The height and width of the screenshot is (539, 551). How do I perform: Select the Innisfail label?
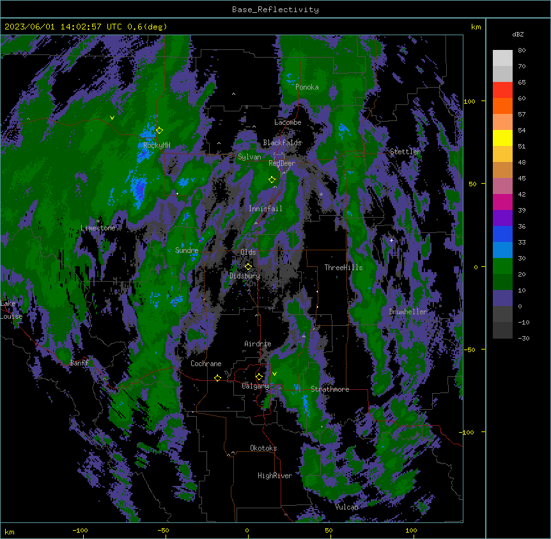[x=265, y=209]
